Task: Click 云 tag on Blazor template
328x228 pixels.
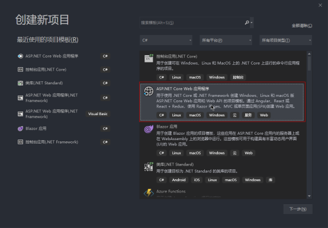Action: click(x=234, y=153)
